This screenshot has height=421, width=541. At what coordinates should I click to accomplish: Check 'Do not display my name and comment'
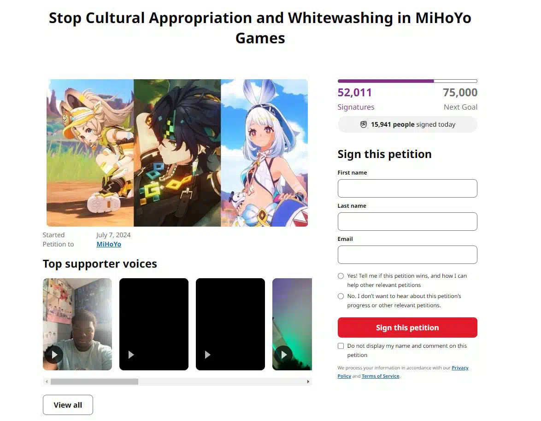[x=341, y=346]
